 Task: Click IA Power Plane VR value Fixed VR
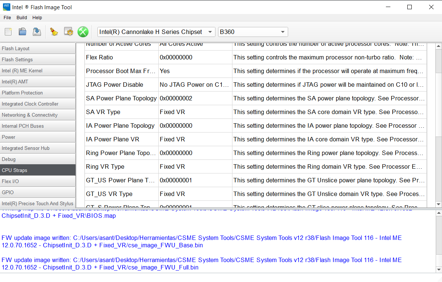pos(195,139)
